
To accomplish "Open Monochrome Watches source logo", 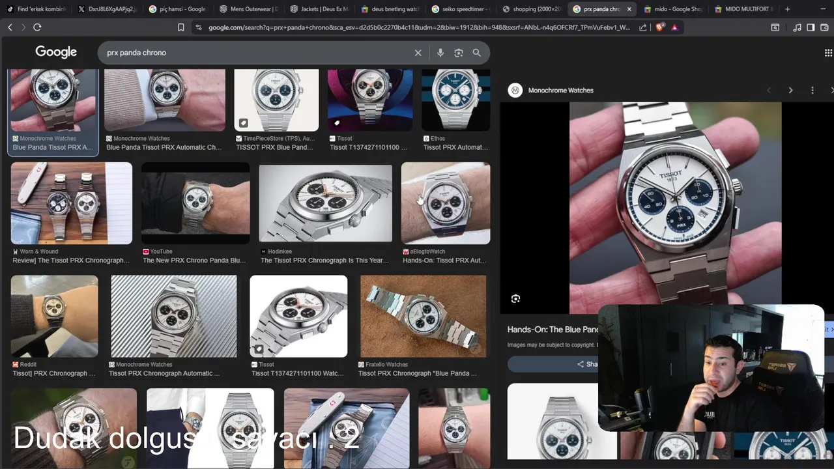I will pos(515,91).
